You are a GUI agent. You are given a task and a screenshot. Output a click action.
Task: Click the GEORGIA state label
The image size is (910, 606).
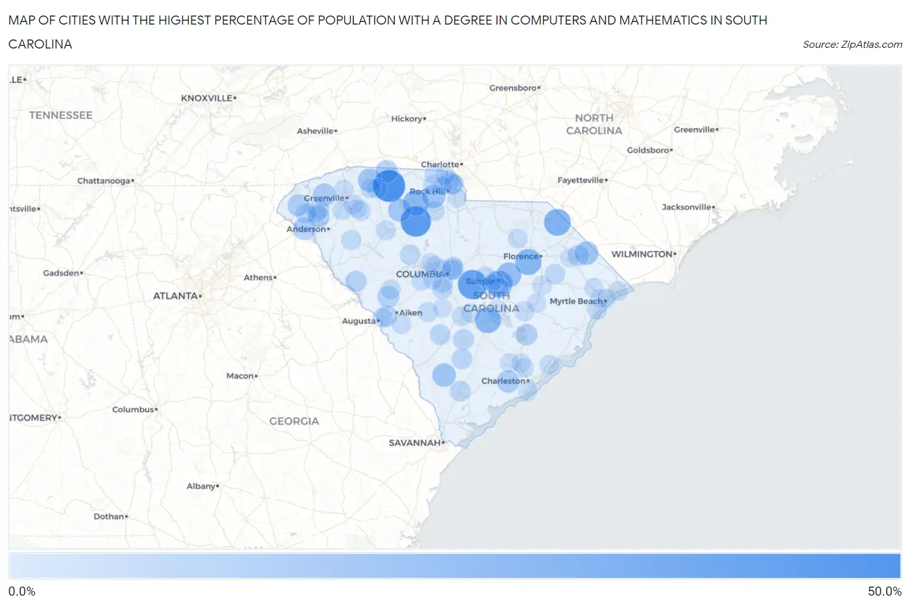[x=294, y=421]
